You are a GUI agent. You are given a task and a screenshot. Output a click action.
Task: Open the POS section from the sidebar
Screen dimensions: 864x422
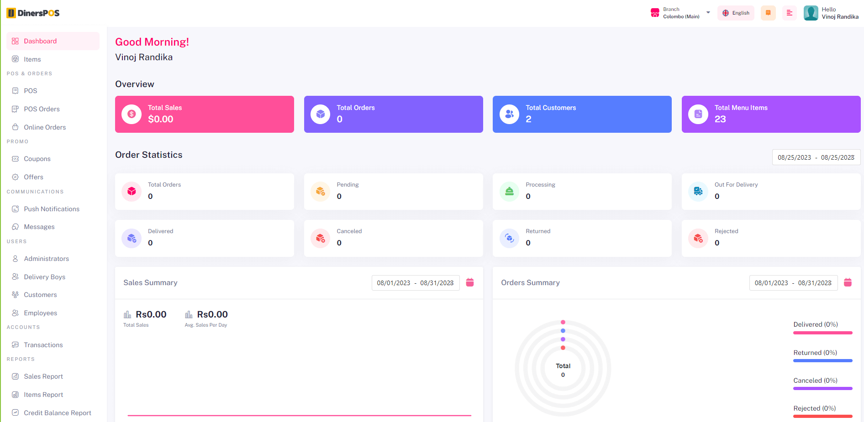click(30, 90)
